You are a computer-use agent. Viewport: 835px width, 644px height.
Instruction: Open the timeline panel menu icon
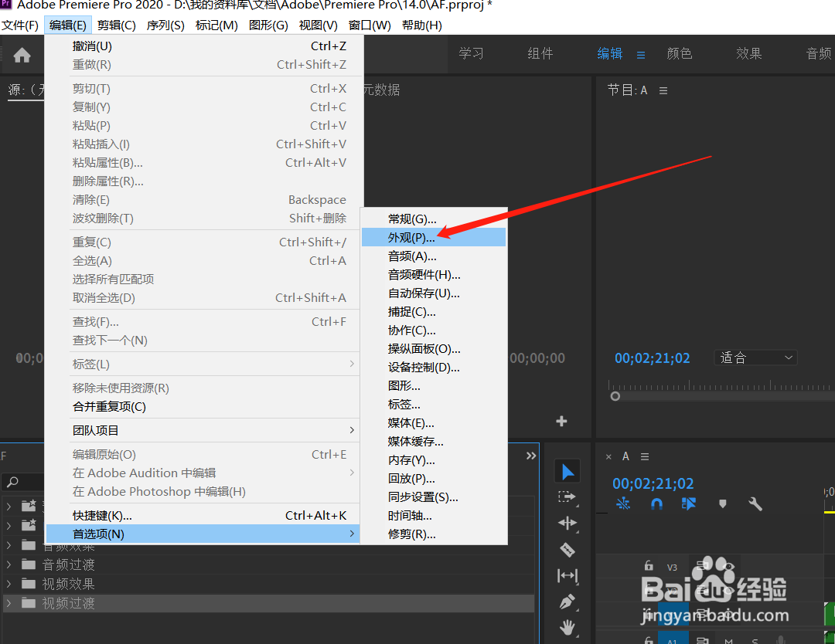645,457
